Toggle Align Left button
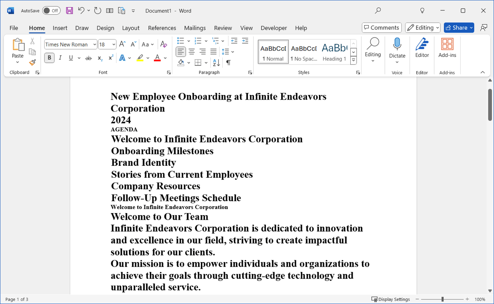The image size is (494, 304). tap(181, 51)
